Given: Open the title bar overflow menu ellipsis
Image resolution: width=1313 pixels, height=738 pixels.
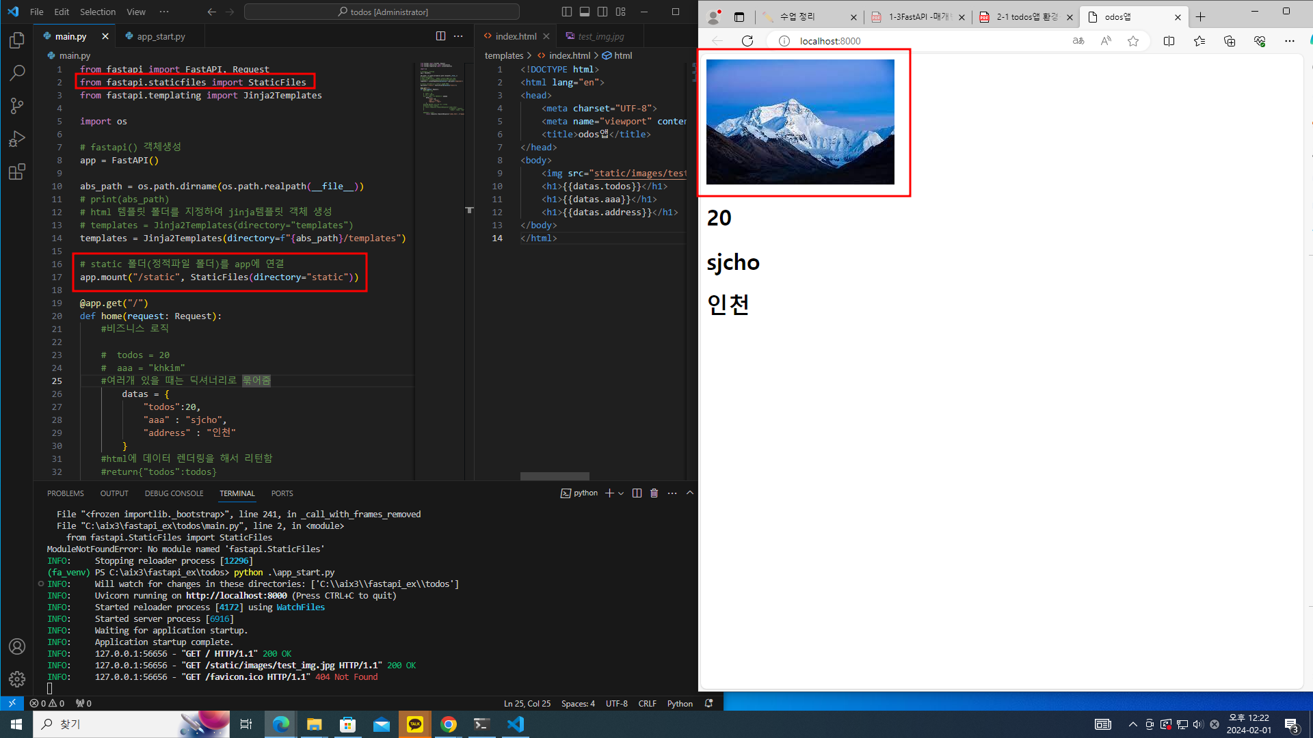Looking at the screenshot, I should pyautogui.click(x=164, y=12).
